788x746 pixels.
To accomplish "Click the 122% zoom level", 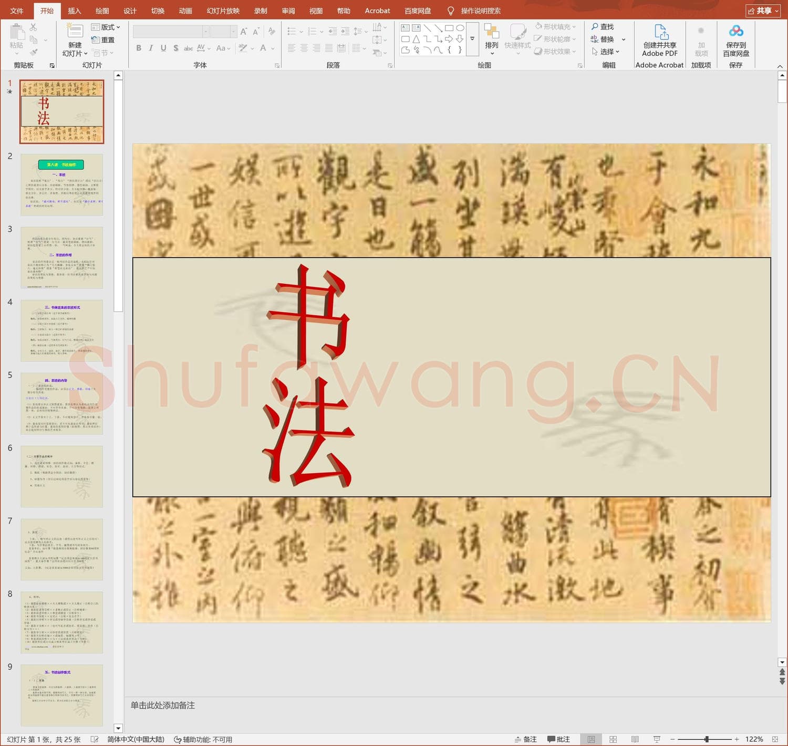I will 754,739.
